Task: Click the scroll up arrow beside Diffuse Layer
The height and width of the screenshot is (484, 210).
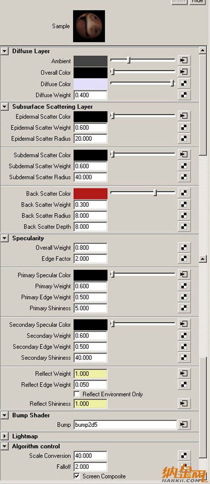Action: (203, 50)
